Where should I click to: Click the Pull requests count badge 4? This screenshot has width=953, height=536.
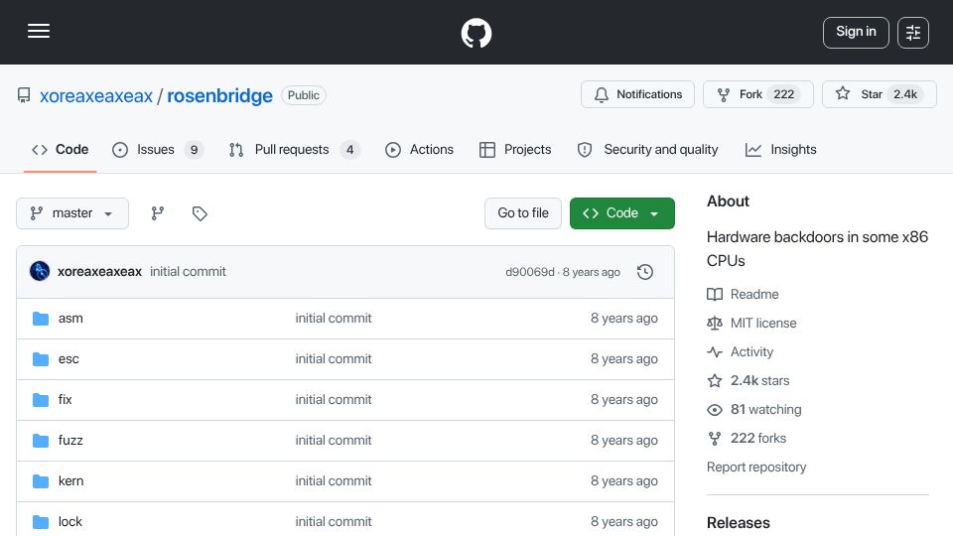tap(350, 150)
